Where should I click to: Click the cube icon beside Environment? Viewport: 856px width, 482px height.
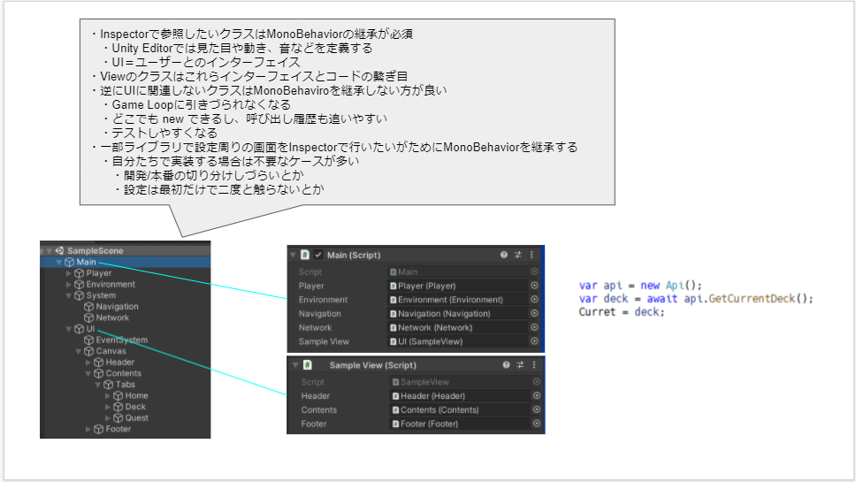80,285
